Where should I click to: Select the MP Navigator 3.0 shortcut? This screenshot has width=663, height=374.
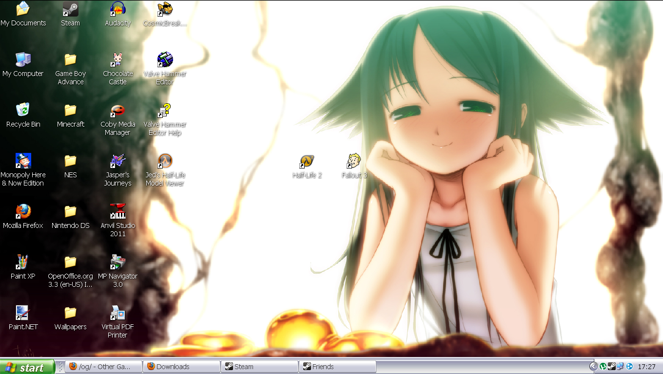point(117,271)
